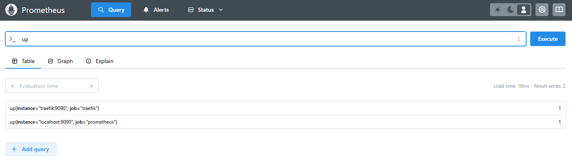Click the Execute button
Viewport: 572px width, 160px height.
548,39
